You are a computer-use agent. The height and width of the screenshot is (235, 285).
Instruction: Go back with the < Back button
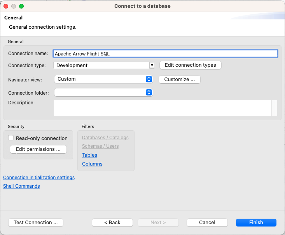tap(112, 223)
